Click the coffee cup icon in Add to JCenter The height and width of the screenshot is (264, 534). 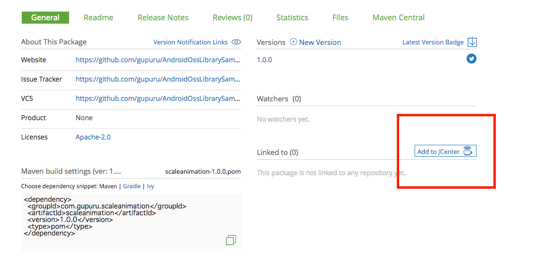[x=468, y=151]
